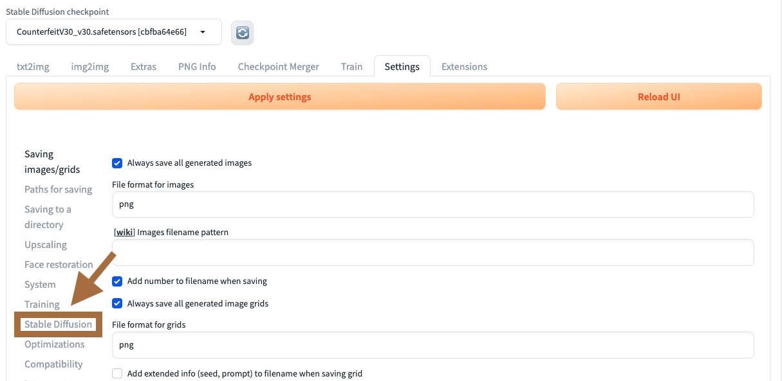This screenshot has width=782, height=381.
Task: Focus the Images filename pattern input
Action: point(433,253)
